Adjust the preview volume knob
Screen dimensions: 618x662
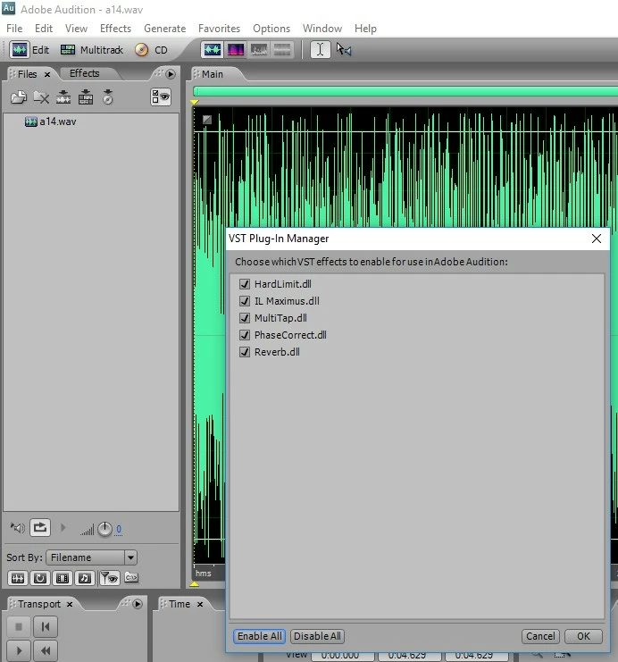point(104,529)
